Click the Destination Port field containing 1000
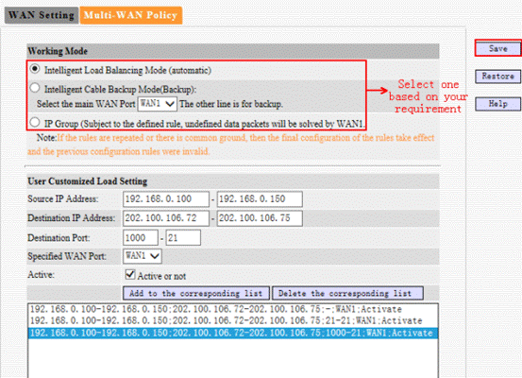The image size is (522, 378). 140,237
